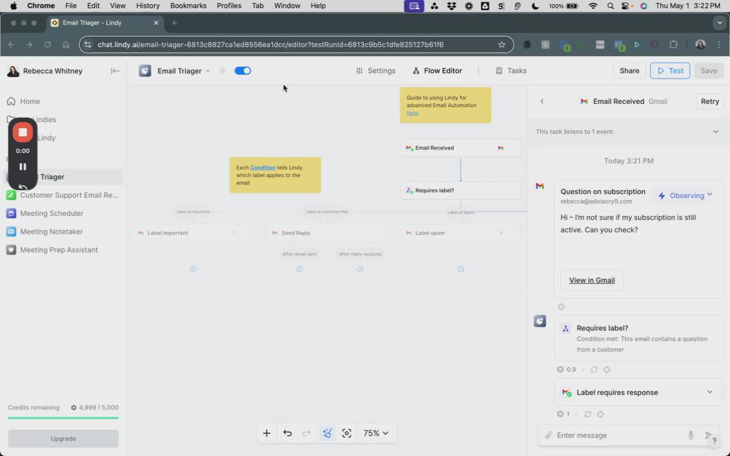Click the address bar URL
730x456 pixels.
271,45
